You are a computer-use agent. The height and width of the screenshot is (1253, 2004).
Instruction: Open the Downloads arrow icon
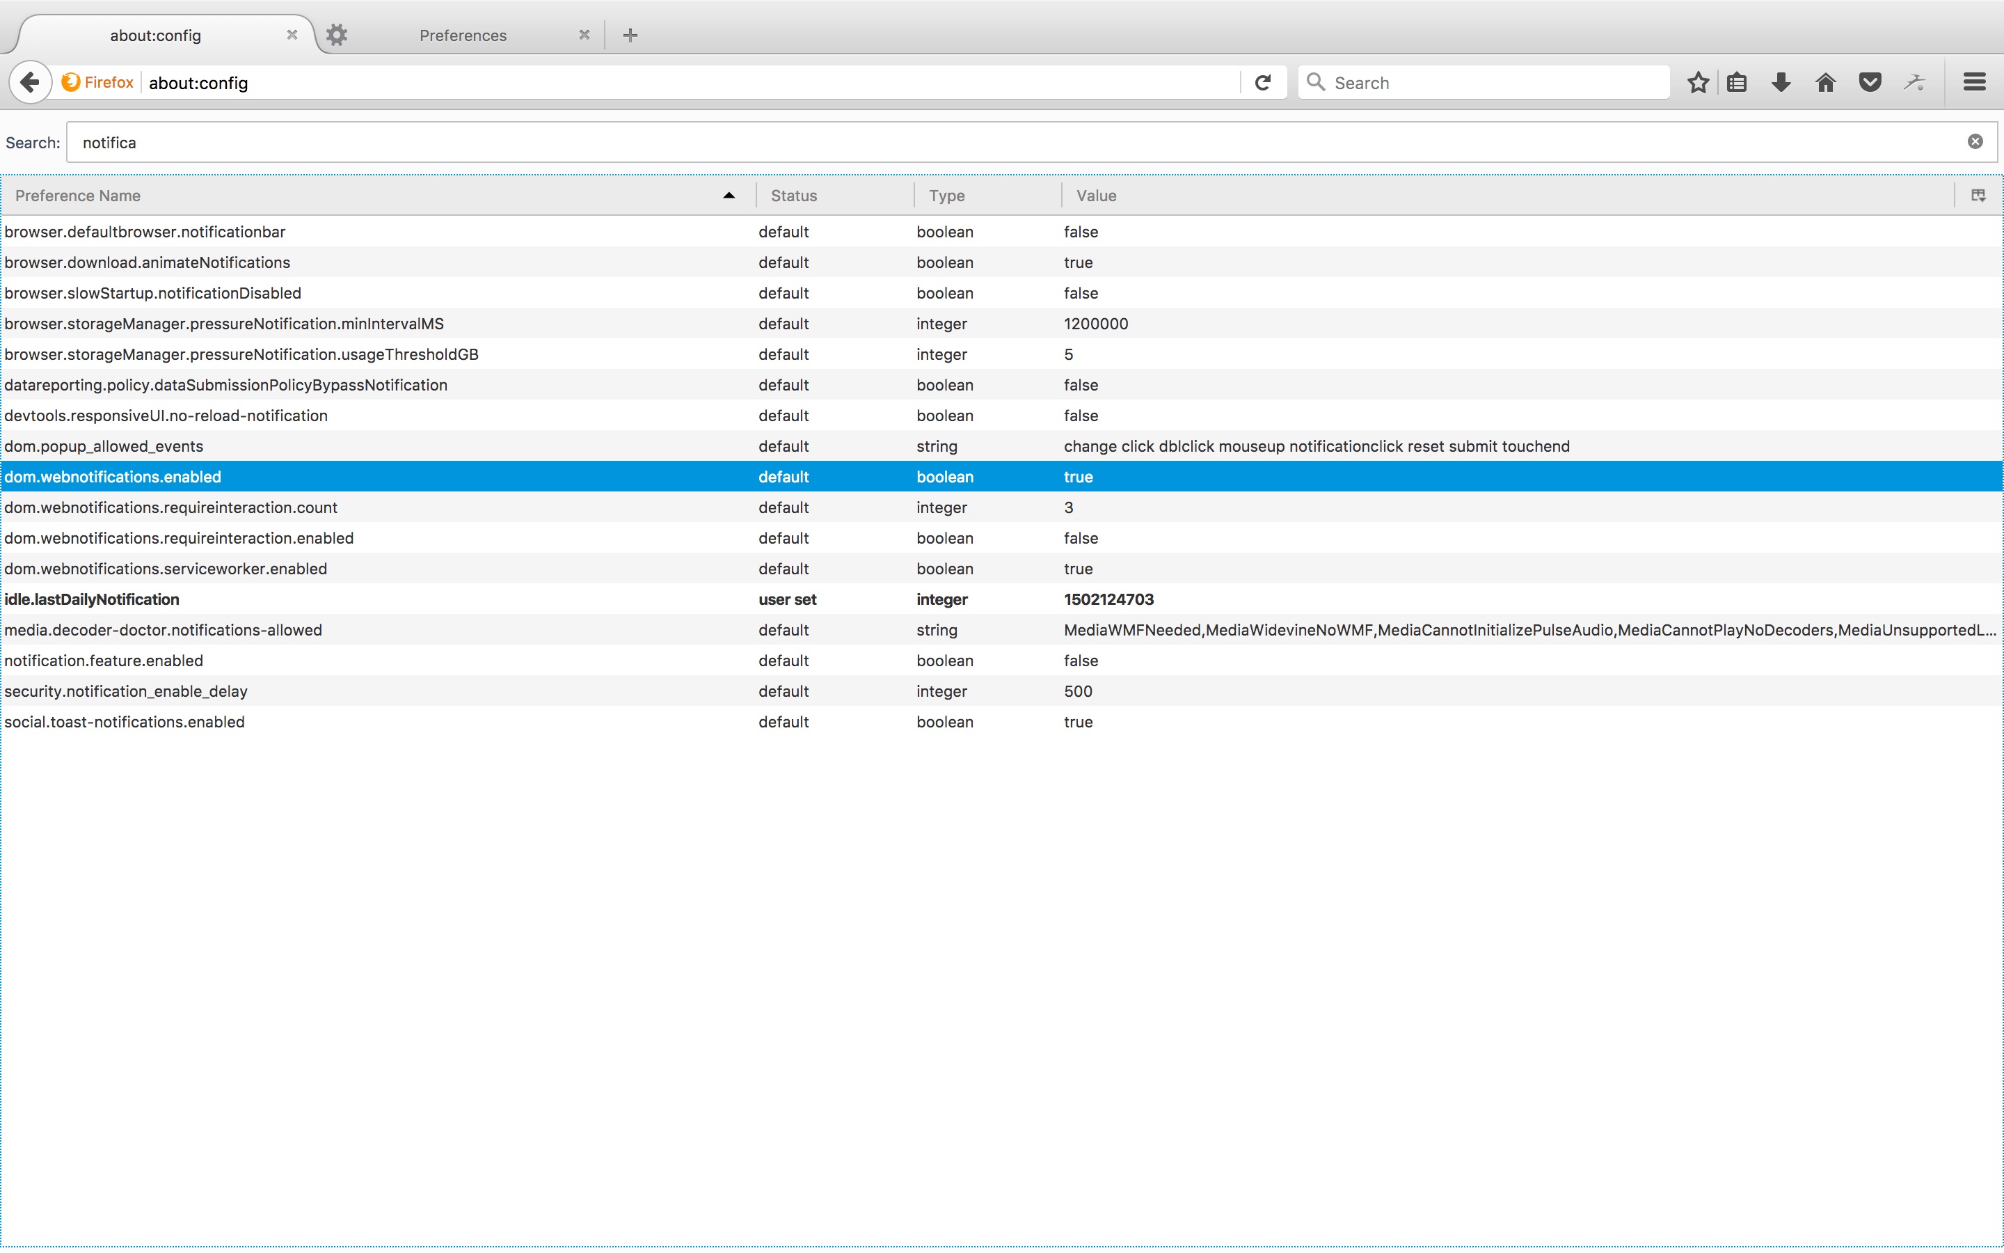point(1781,82)
